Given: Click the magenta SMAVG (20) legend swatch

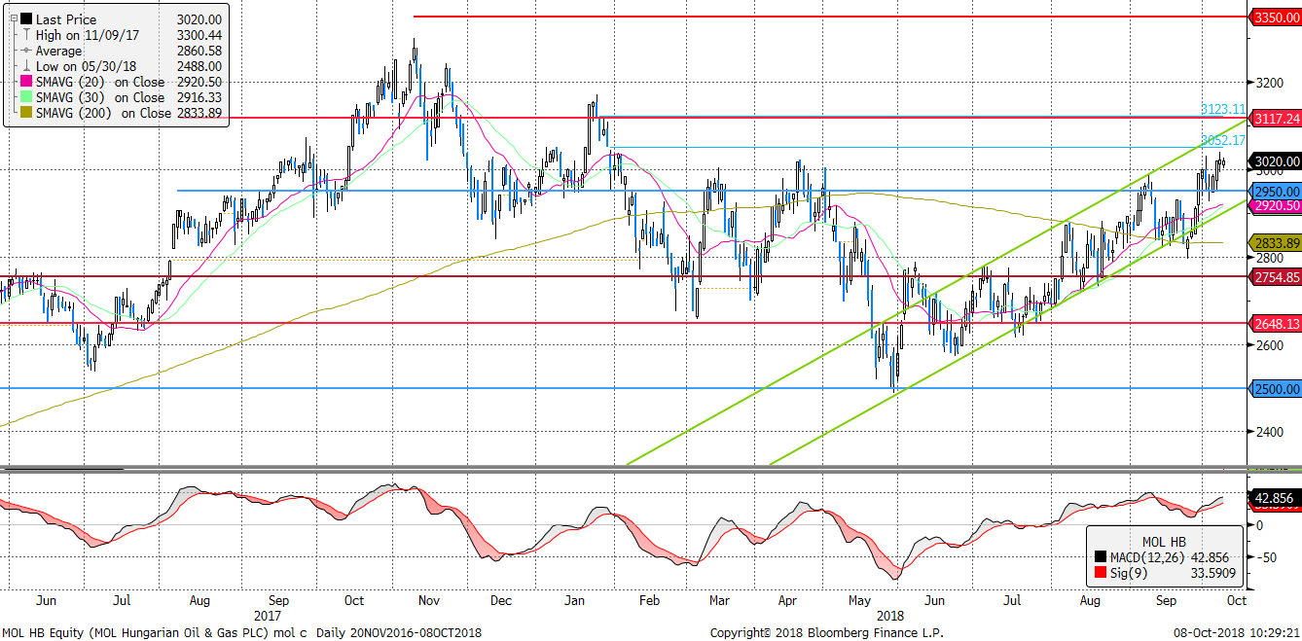Looking at the screenshot, I should coord(25,82).
